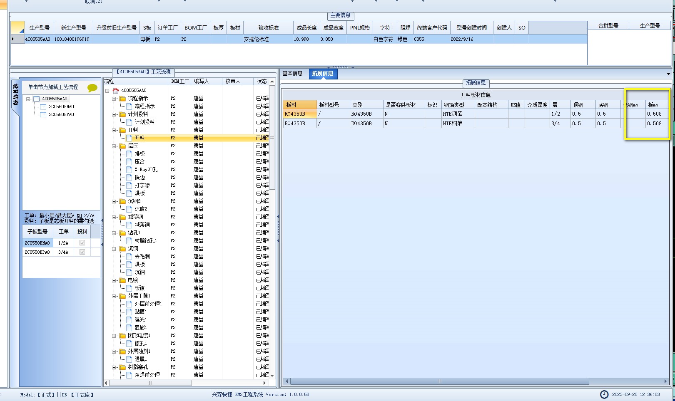
Task: Click the 验收标准 column header
Action: click(x=268, y=28)
